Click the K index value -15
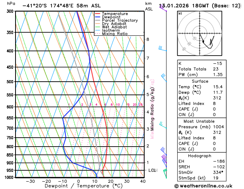Screen dimensions: 244x189 click(217, 63)
